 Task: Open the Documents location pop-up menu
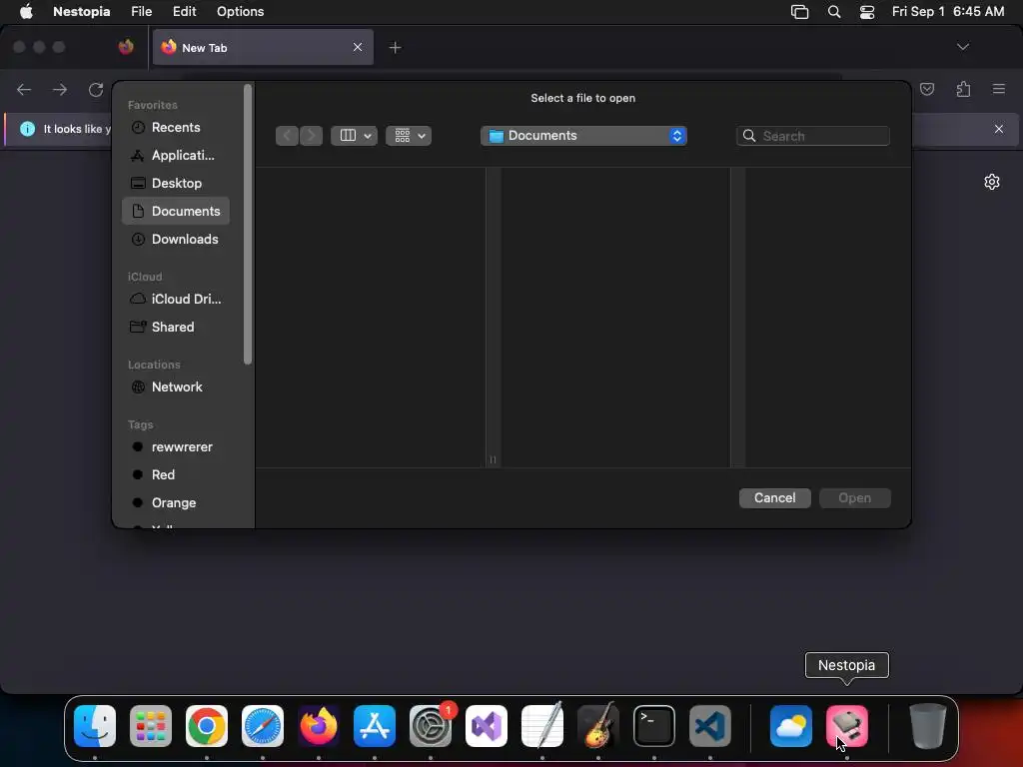tap(583, 136)
